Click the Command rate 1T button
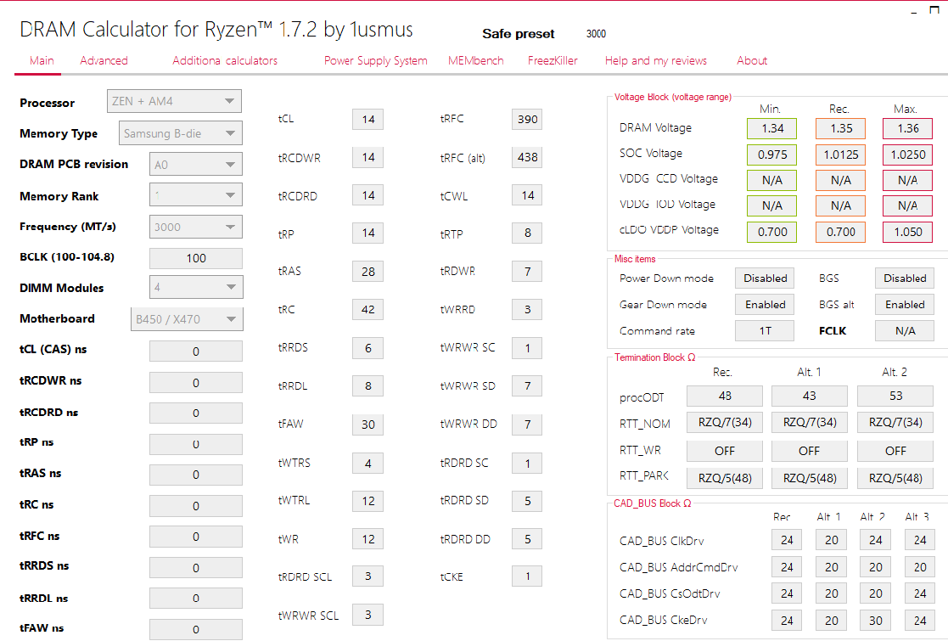This screenshot has width=948, height=641. tap(765, 331)
